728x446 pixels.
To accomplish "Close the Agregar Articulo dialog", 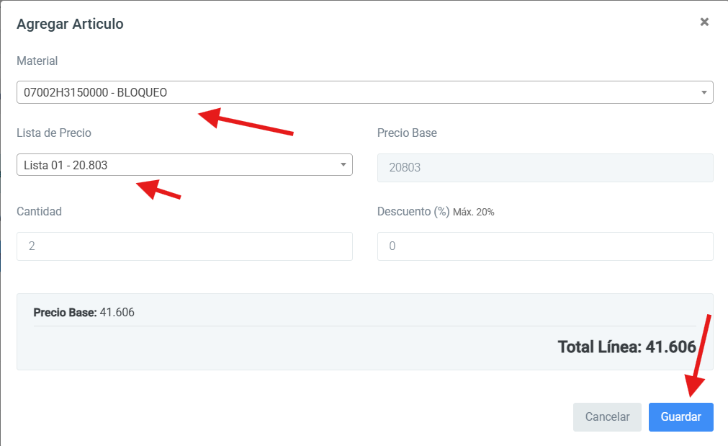I will tap(704, 22).
